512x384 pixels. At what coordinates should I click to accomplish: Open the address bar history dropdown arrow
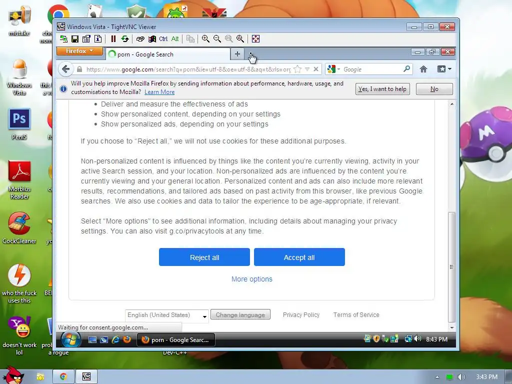click(307, 69)
